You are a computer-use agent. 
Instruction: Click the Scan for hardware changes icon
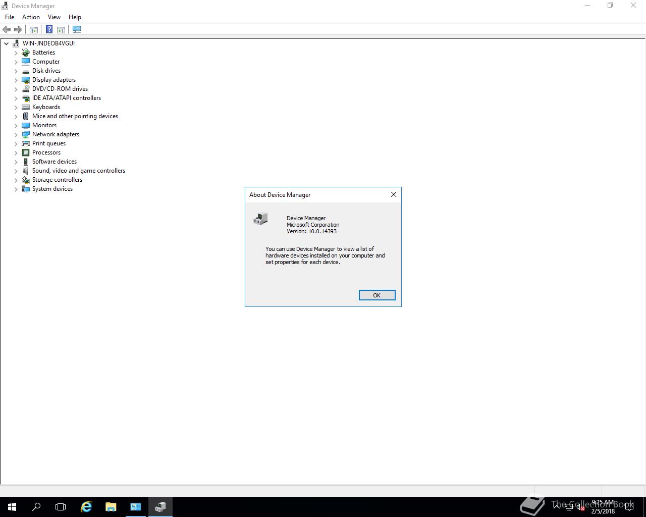point(77,30)
